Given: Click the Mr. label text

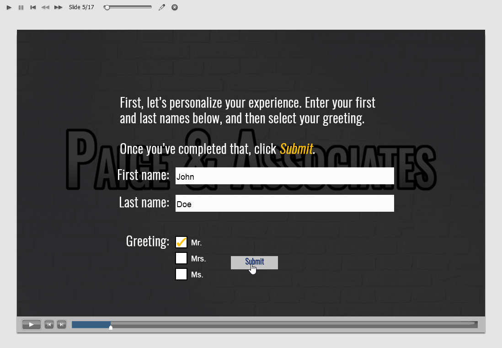Looking at the screenshot, I should point(196,243).
